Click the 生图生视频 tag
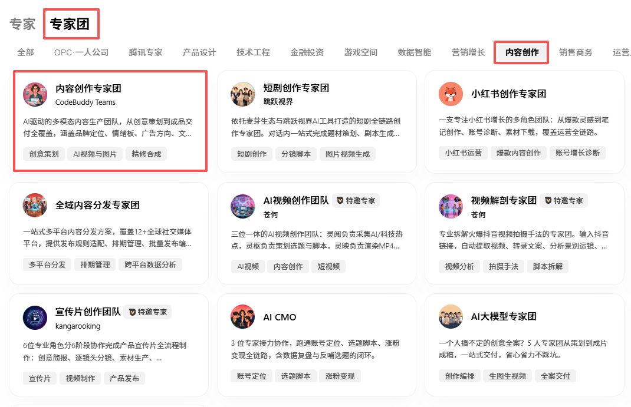Screen dimensions: 631x407 click(508, 376)
